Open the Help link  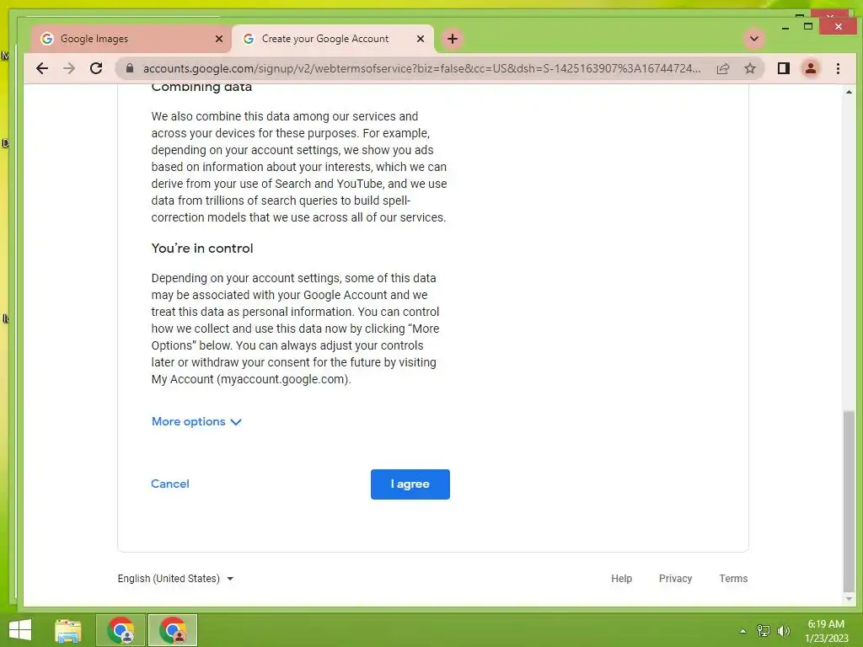(621, 578)
